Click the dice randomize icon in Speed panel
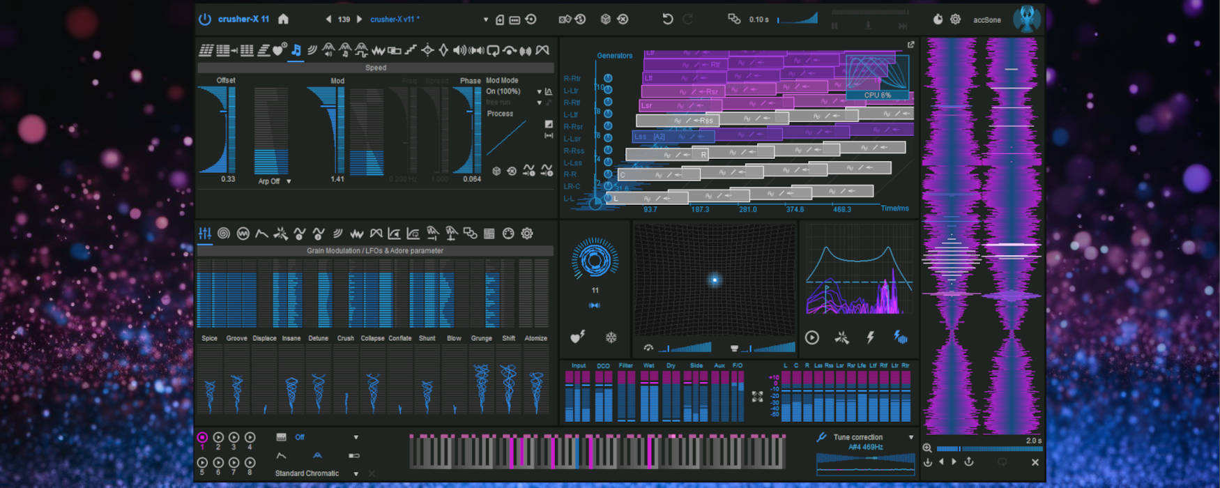Screen dimensions: 1220x488 click(x=496, y=171)
